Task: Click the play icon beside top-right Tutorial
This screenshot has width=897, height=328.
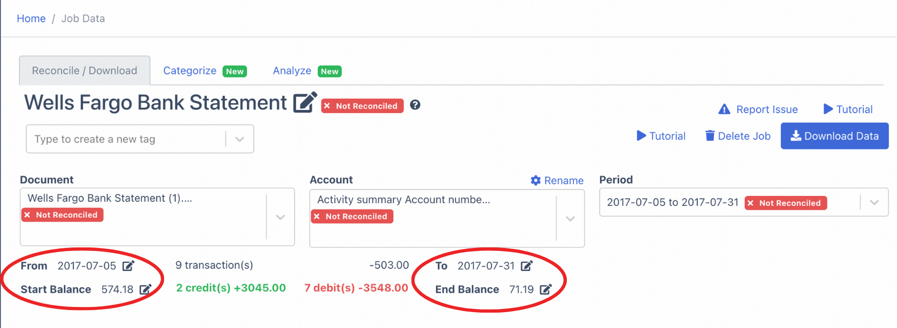Action: [x=829, y=109]
